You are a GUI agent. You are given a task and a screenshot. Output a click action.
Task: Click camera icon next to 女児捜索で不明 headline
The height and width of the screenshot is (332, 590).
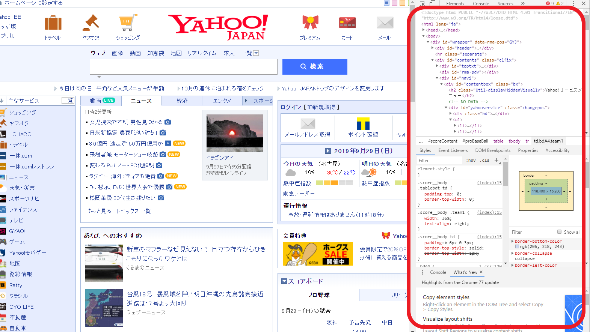click(x=168, y=122)
